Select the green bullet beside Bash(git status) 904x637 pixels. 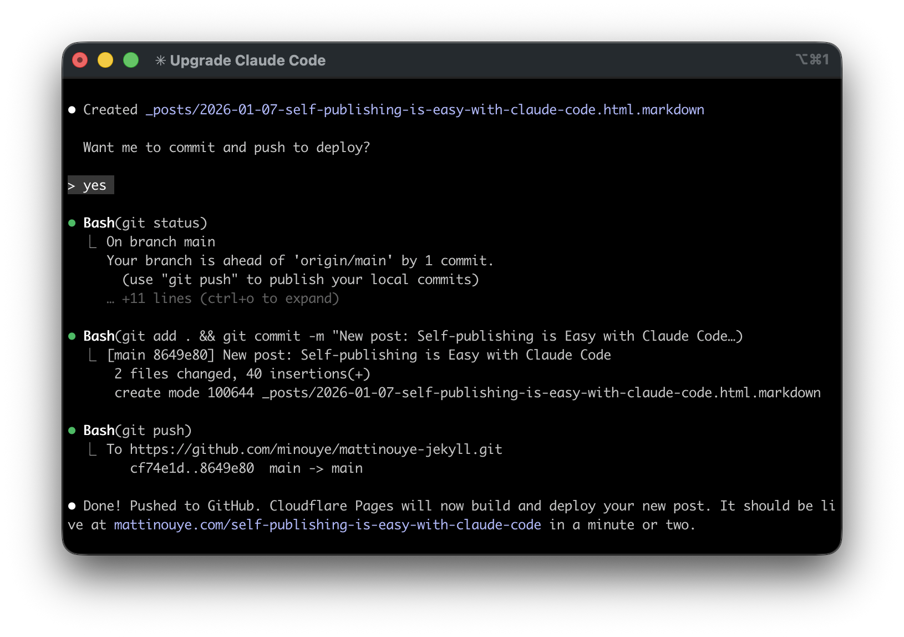[x=73, y=223]
